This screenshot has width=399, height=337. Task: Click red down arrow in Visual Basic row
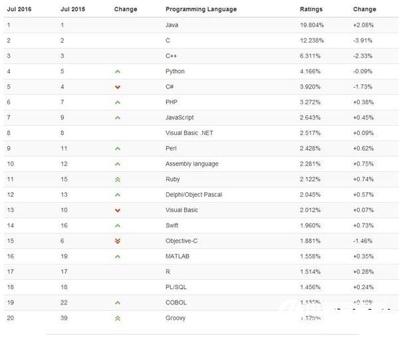pos(117,211)
